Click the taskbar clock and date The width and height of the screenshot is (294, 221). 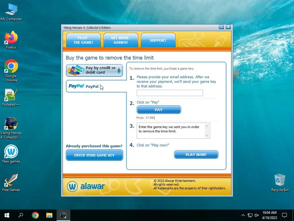tap(269, 215)
